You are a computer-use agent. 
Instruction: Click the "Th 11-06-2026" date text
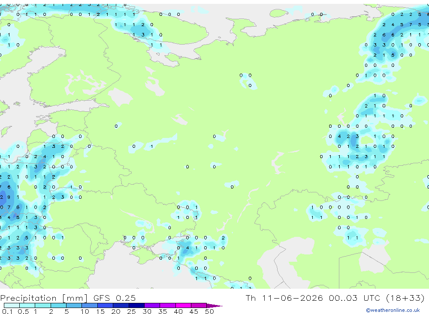pyautogui.click(x=284, y=298)
